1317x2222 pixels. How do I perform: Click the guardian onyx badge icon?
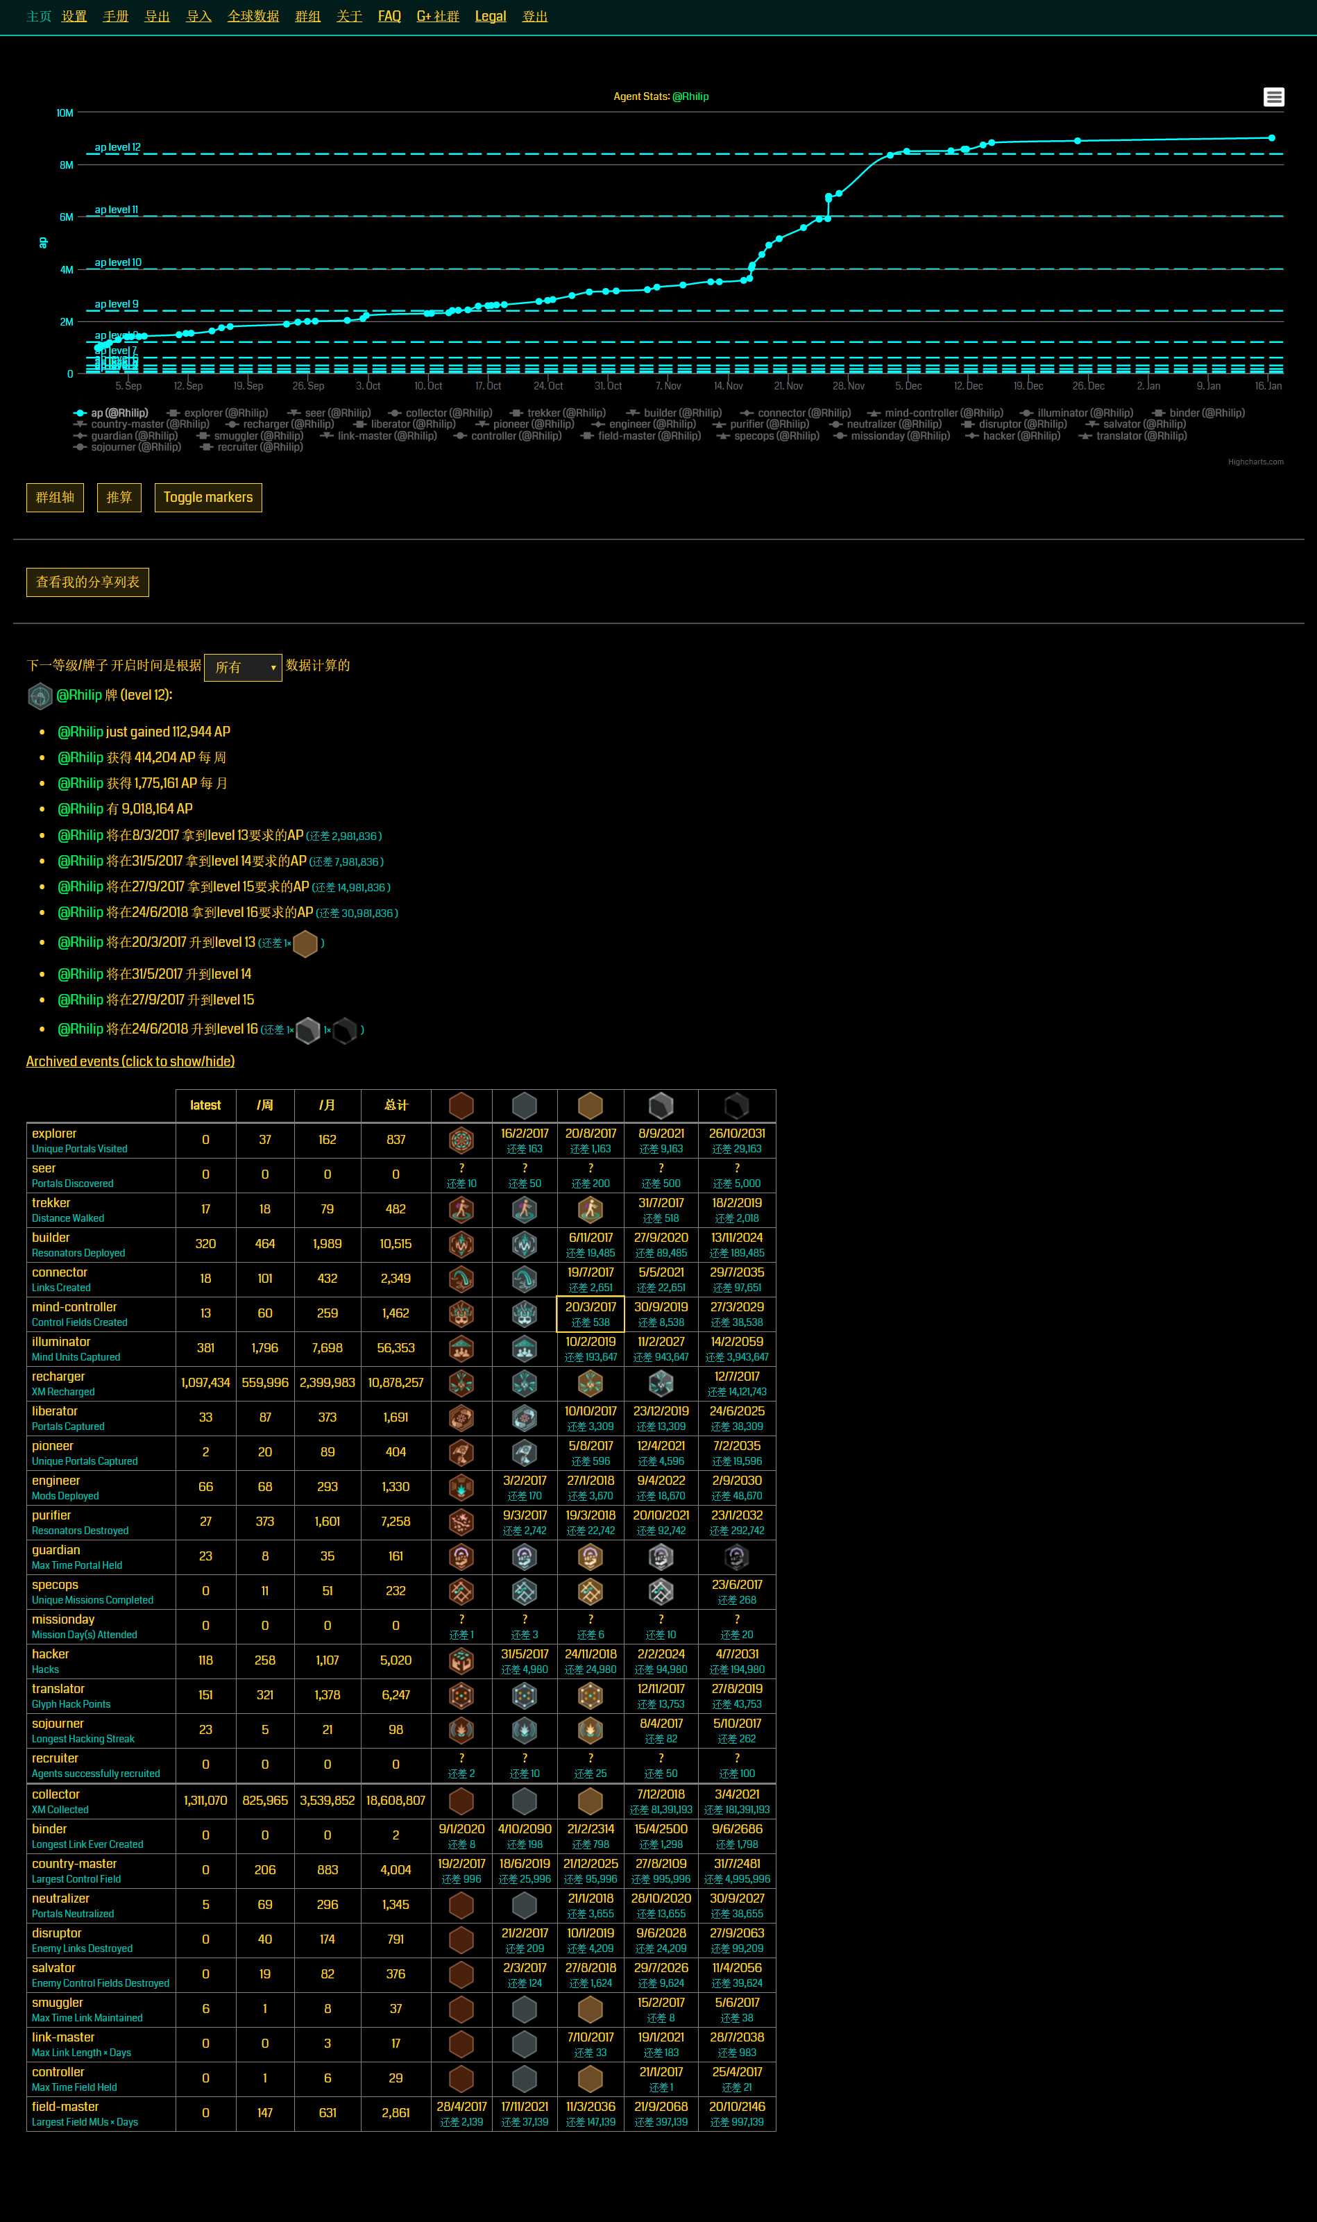[x=737, y=1556]
